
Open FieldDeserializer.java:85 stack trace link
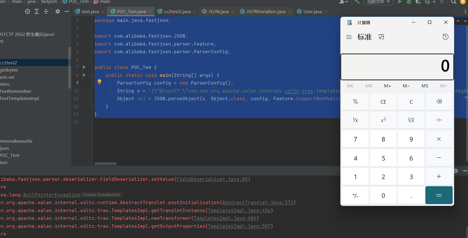[212, 179]
